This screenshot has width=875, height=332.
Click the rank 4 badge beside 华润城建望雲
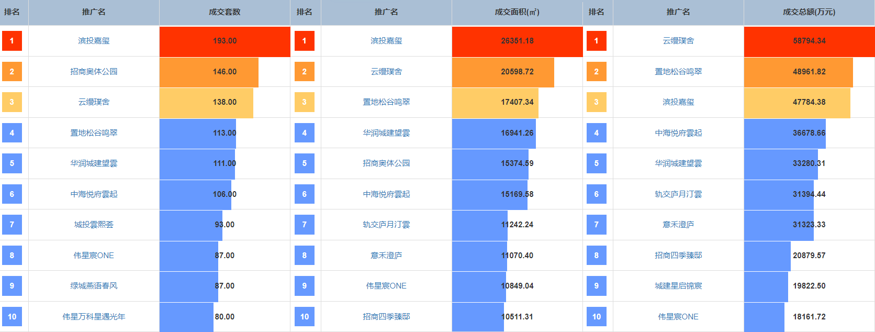click(x=304, y=133)
